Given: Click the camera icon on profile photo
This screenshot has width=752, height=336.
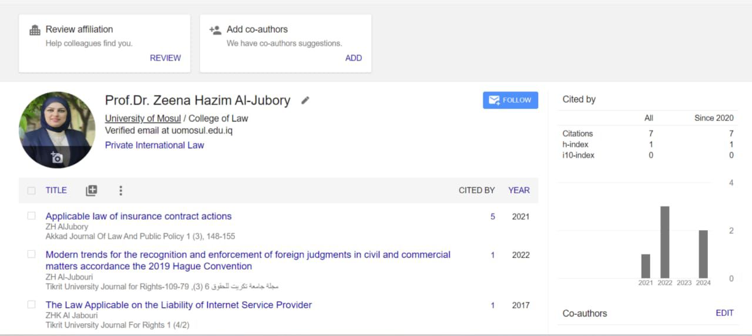Looking at the screenshot, I should click(x=56, y=157).
